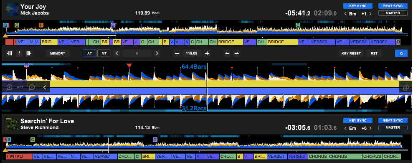Enable KEY SYNC on Your Joy deck
The height and width of the screenshot is (164, 413).
pos(358,6)
